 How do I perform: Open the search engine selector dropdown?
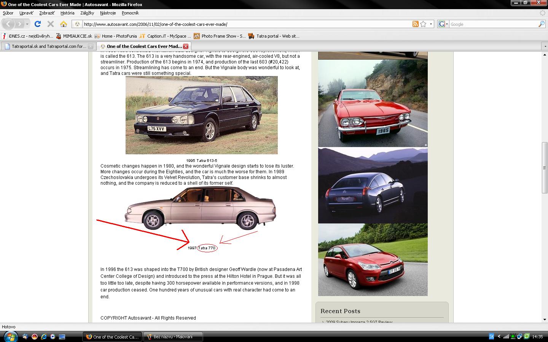click(x=443, y=24)
